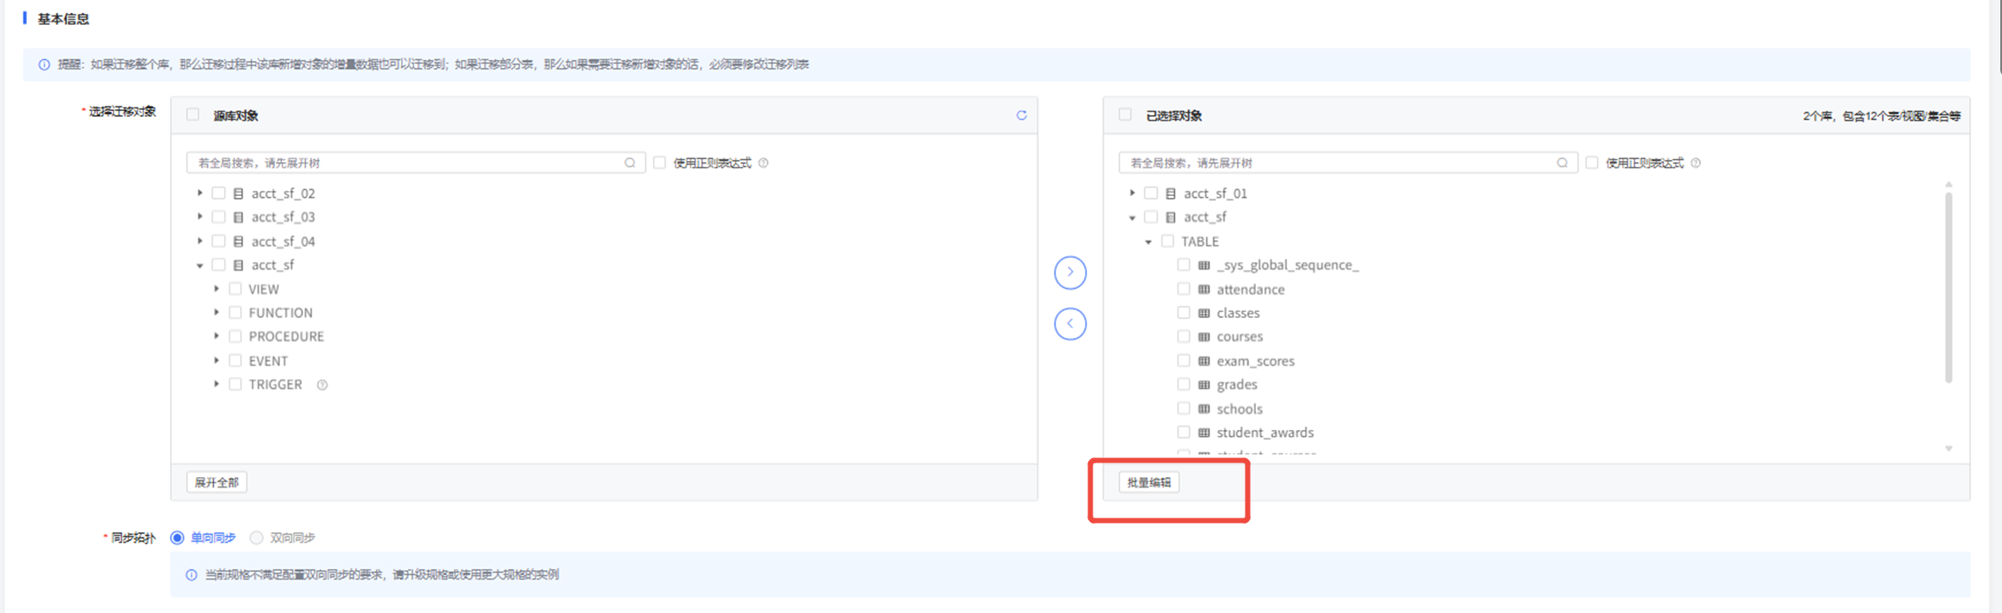The height and width of the screenshot is (613, 2002).
Task: Click 批量编辑 button
Action: click(1149, 482)
